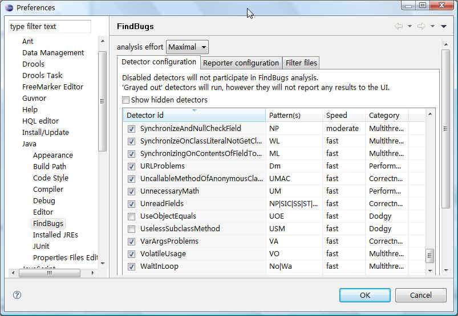Viewport: 458px width, 316px height.
Task: Uncheck UncallableMethodOfAnonymousClass detector
Action: coord(131,179)
